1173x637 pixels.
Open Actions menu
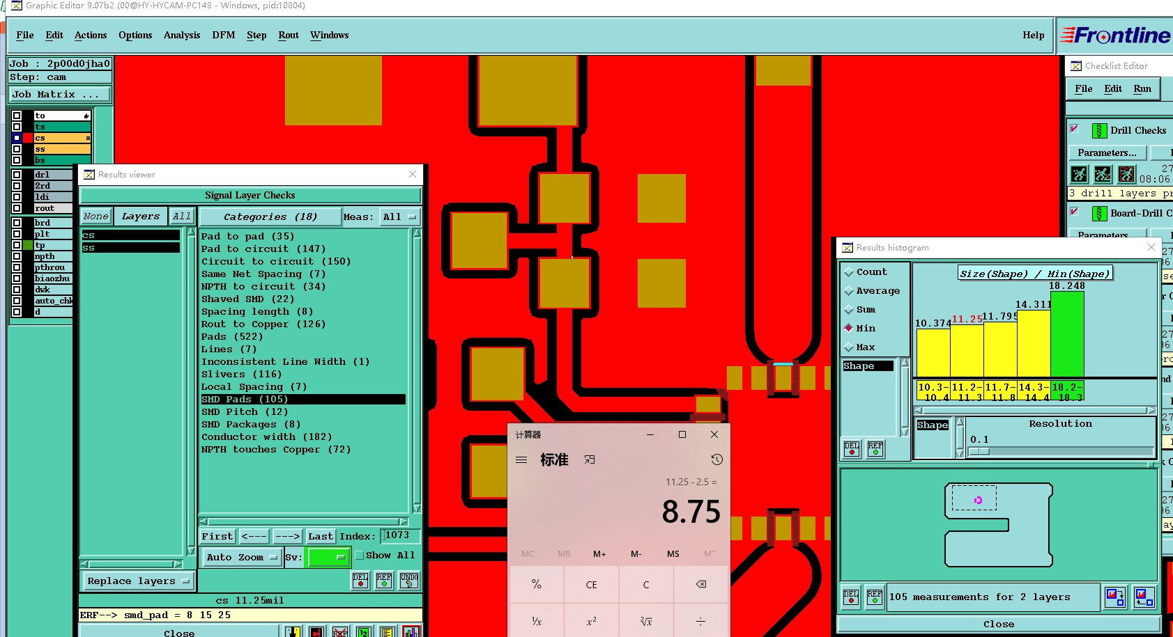pos(91,36)
